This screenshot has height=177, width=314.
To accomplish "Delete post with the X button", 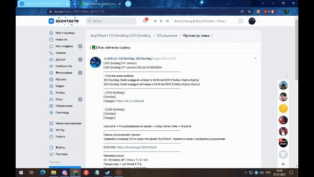I will pos(255,59).
